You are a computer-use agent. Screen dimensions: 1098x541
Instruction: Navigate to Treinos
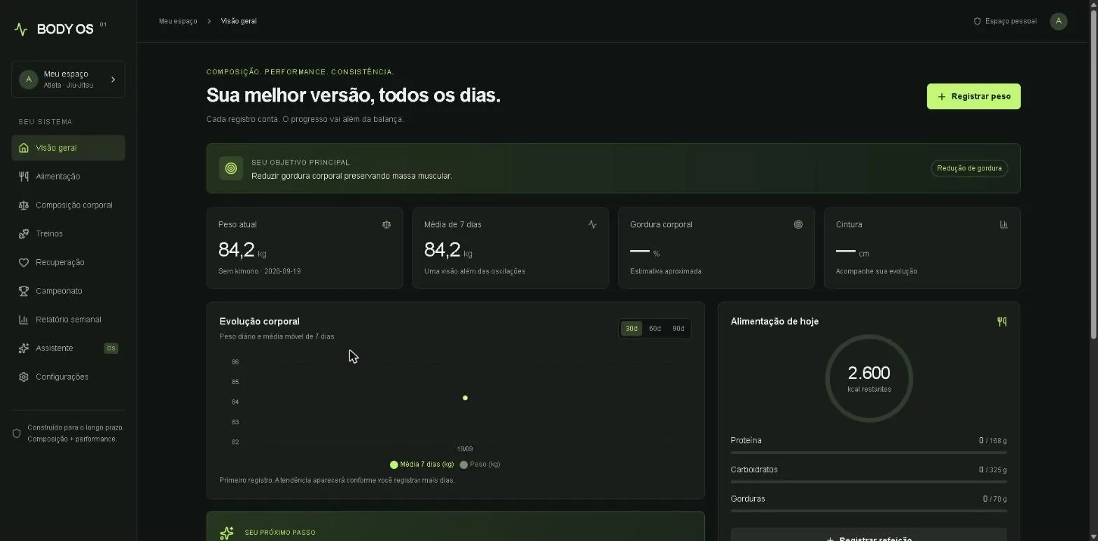[69, 234]
